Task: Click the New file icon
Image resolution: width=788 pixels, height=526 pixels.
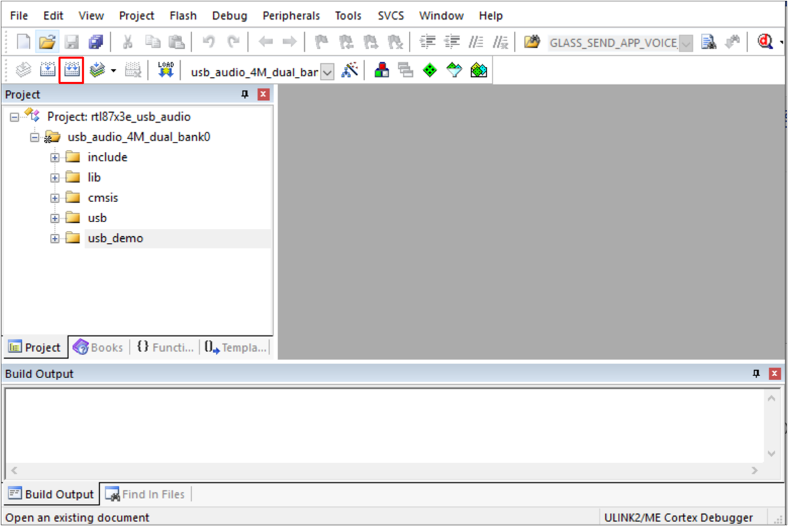Action: point(24,42)
